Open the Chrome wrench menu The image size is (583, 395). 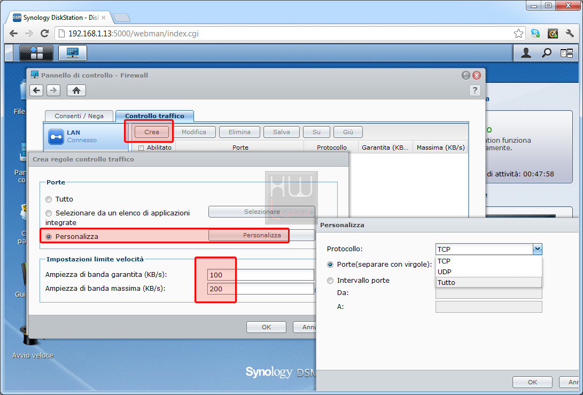coord(570,34)
